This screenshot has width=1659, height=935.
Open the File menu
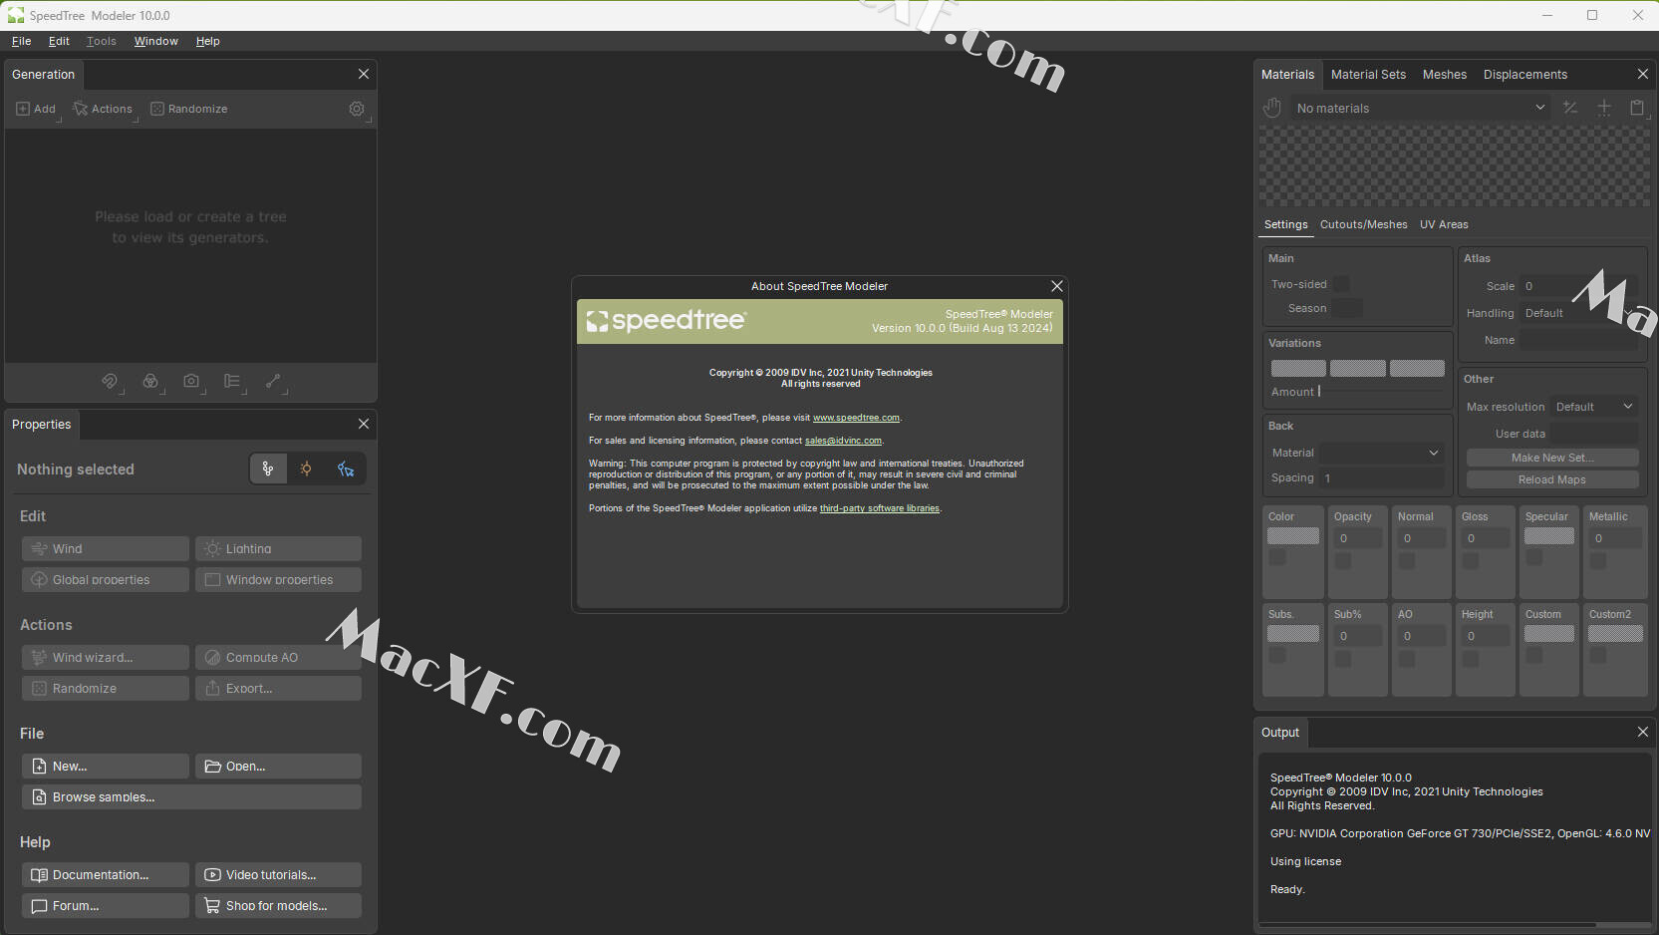tap(21, 41)
